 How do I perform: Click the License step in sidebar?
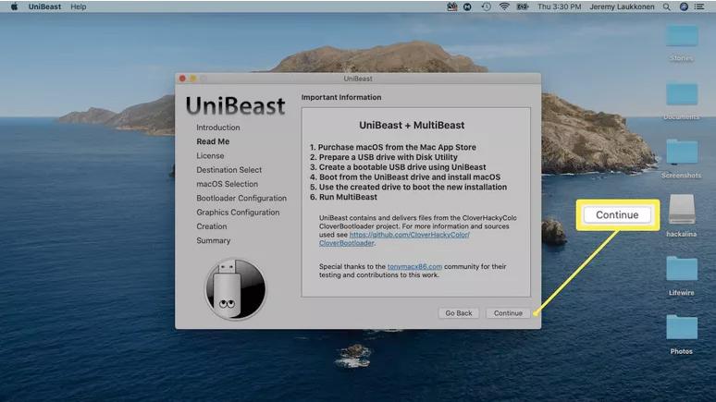[210, 155]
